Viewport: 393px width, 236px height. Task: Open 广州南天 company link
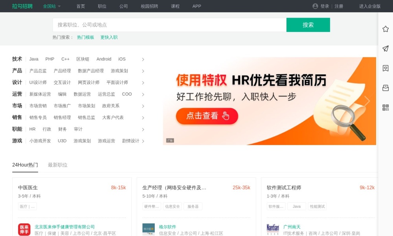point(292,227)
